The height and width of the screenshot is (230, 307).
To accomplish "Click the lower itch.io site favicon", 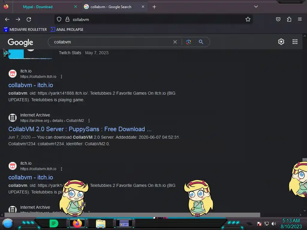I will click(x=13, y=166).
